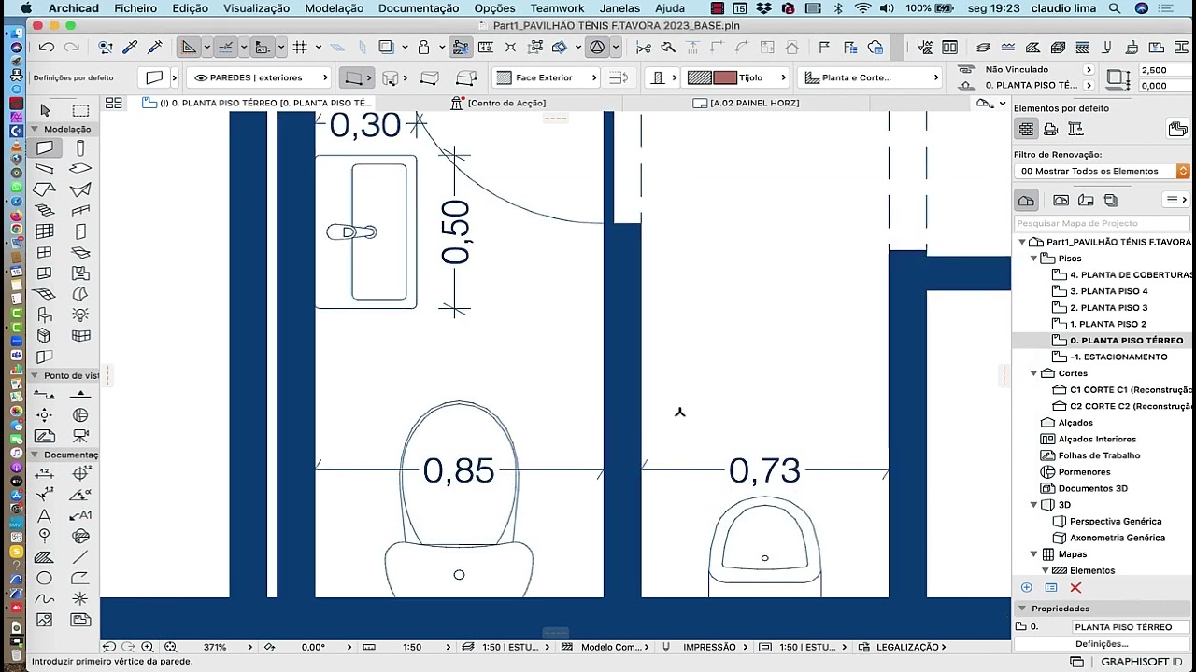Screen dimensions: 1196x672
Task: Toggle the grid snap icon
Action: pyautogui.click(x=300, y=48)
